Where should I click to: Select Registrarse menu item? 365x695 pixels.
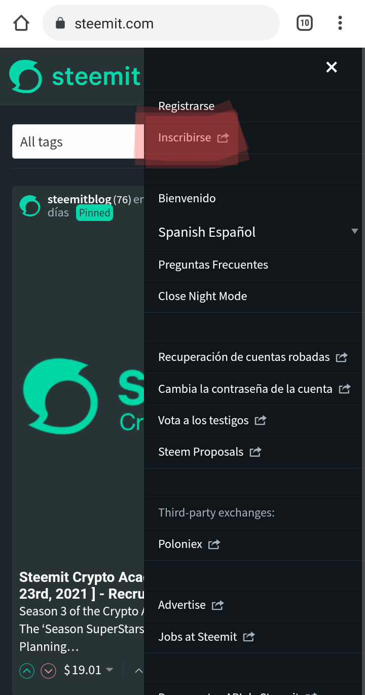(x=186, y=106)
